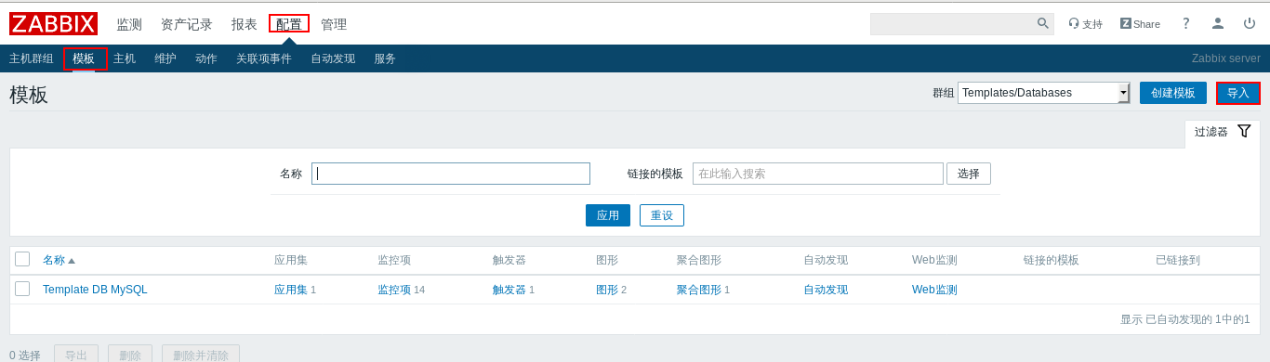Open Zabbix Share link

click(1140, 23)
